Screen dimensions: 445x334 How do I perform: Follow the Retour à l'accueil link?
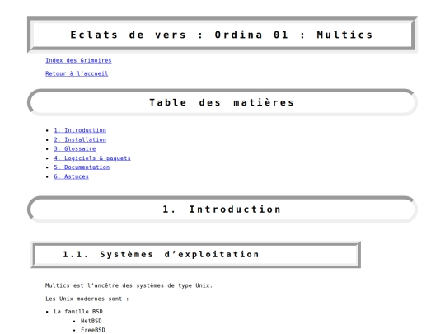click(x=77, y=73)
